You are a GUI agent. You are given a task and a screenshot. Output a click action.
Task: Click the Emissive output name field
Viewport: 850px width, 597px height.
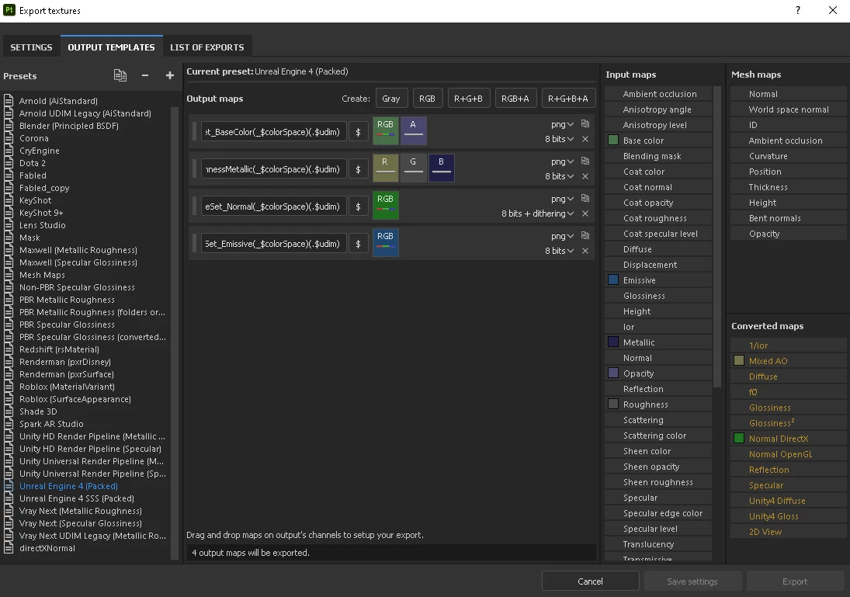point(274,244)
